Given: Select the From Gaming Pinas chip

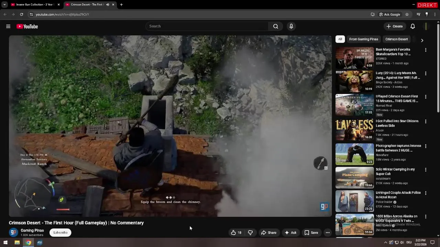Looking at the screenshot, I should (x=364, y=39).
